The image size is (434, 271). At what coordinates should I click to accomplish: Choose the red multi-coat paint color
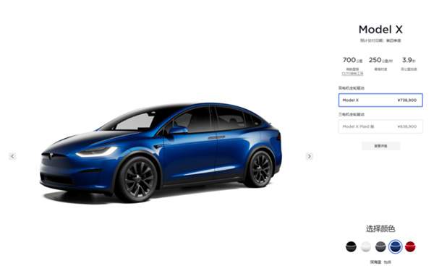410,246
